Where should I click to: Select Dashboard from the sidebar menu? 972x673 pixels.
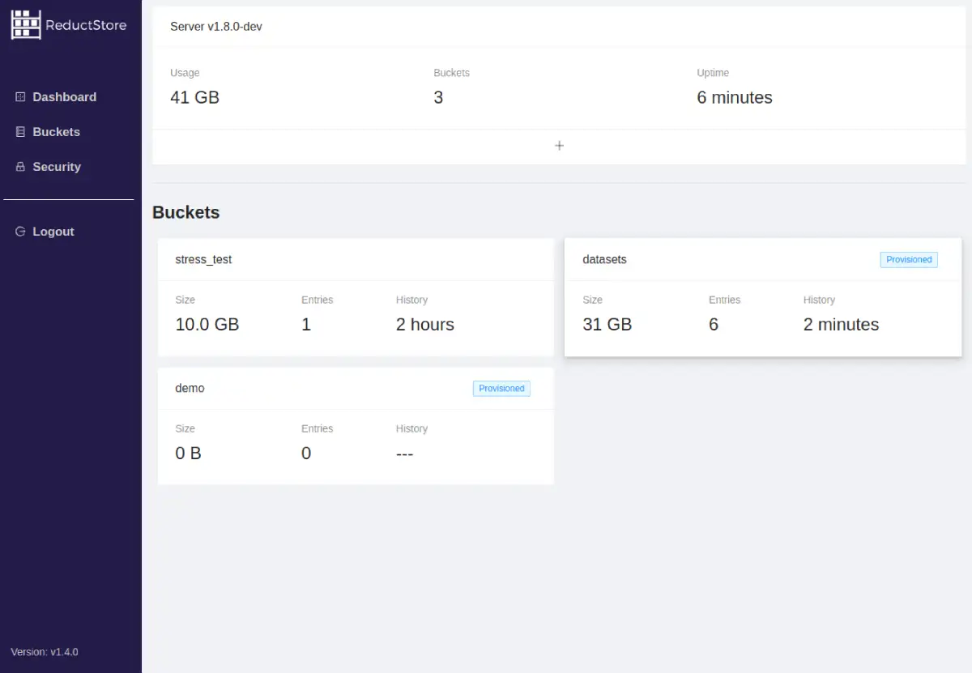65,96
